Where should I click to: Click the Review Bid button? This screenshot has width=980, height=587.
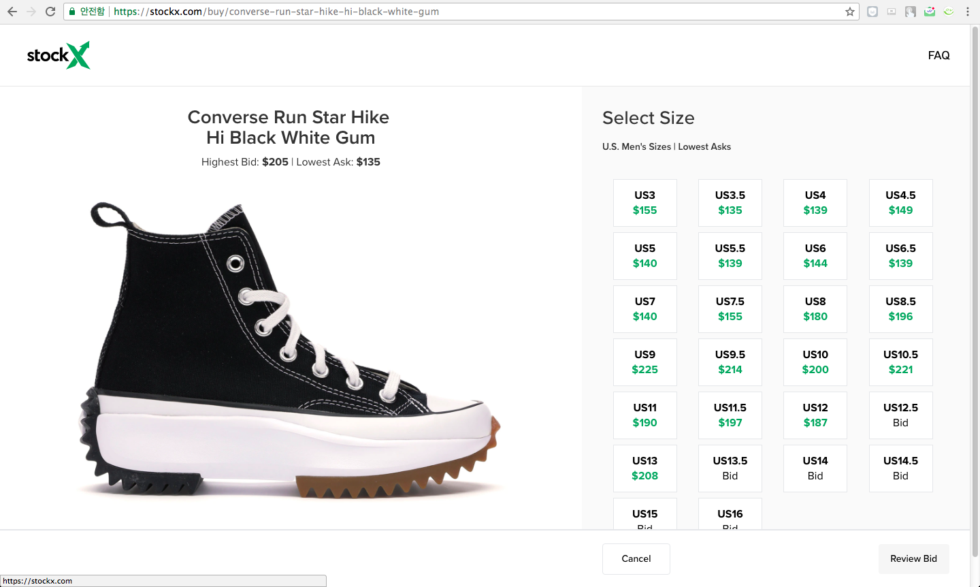click(914, 558)
